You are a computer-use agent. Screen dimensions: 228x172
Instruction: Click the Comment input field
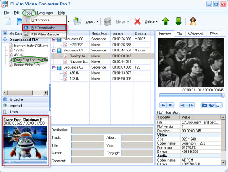[x=112, y=160]
